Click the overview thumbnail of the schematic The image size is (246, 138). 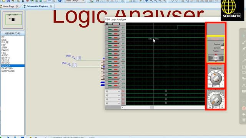pyautogui.click(x=13, y=20)
